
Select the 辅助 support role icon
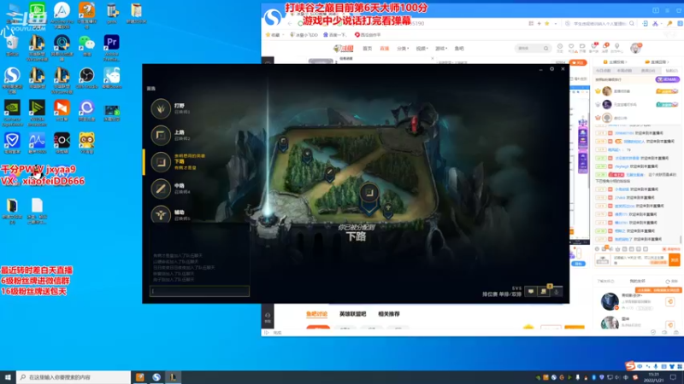(161, 214)
